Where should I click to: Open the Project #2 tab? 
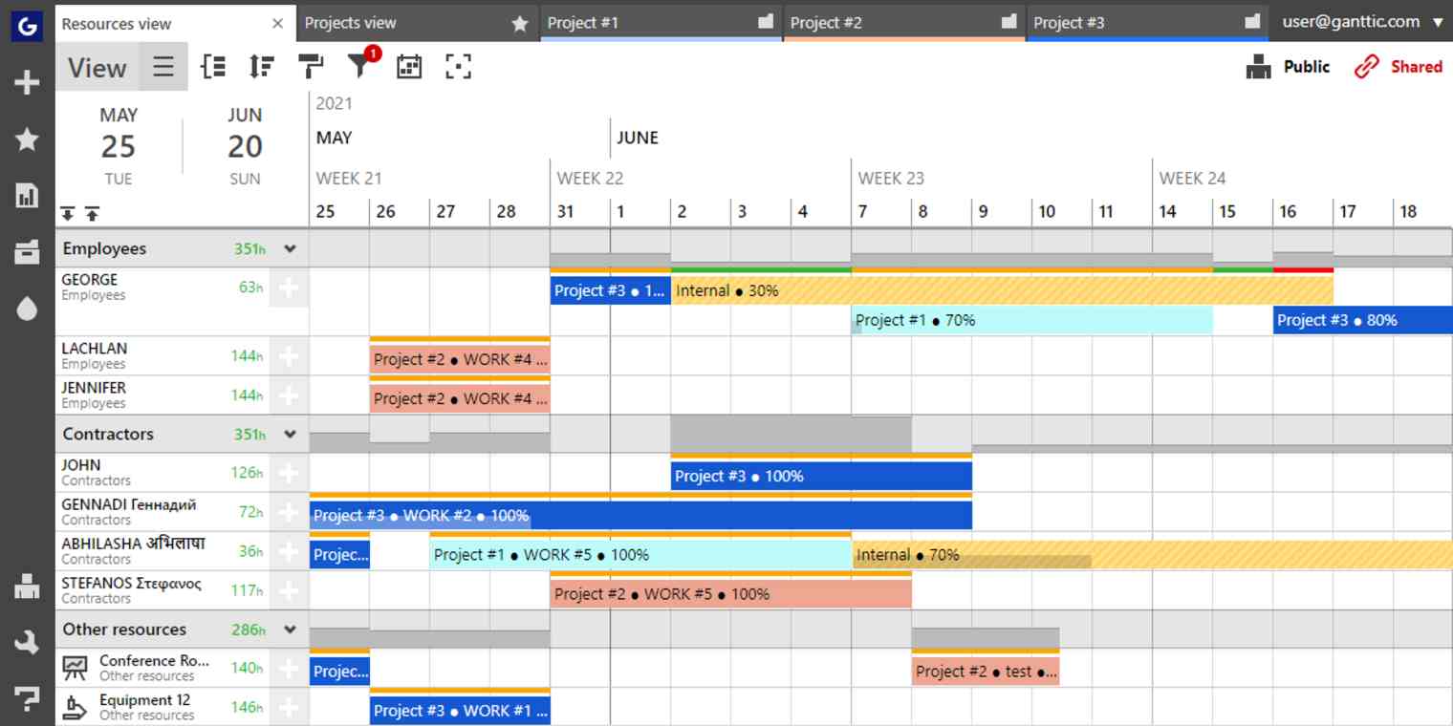(x=860, y=22)
